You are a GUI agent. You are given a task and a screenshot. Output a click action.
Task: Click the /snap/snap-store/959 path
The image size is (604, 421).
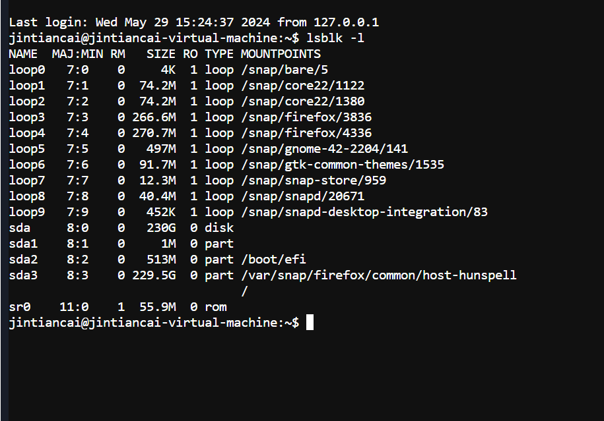314,181
